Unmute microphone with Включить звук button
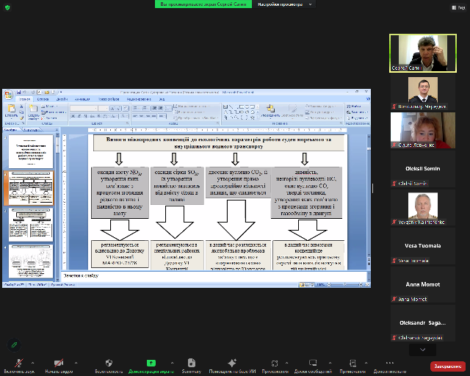The width and height of the screenshot is (470, 376). coord(19,363)
